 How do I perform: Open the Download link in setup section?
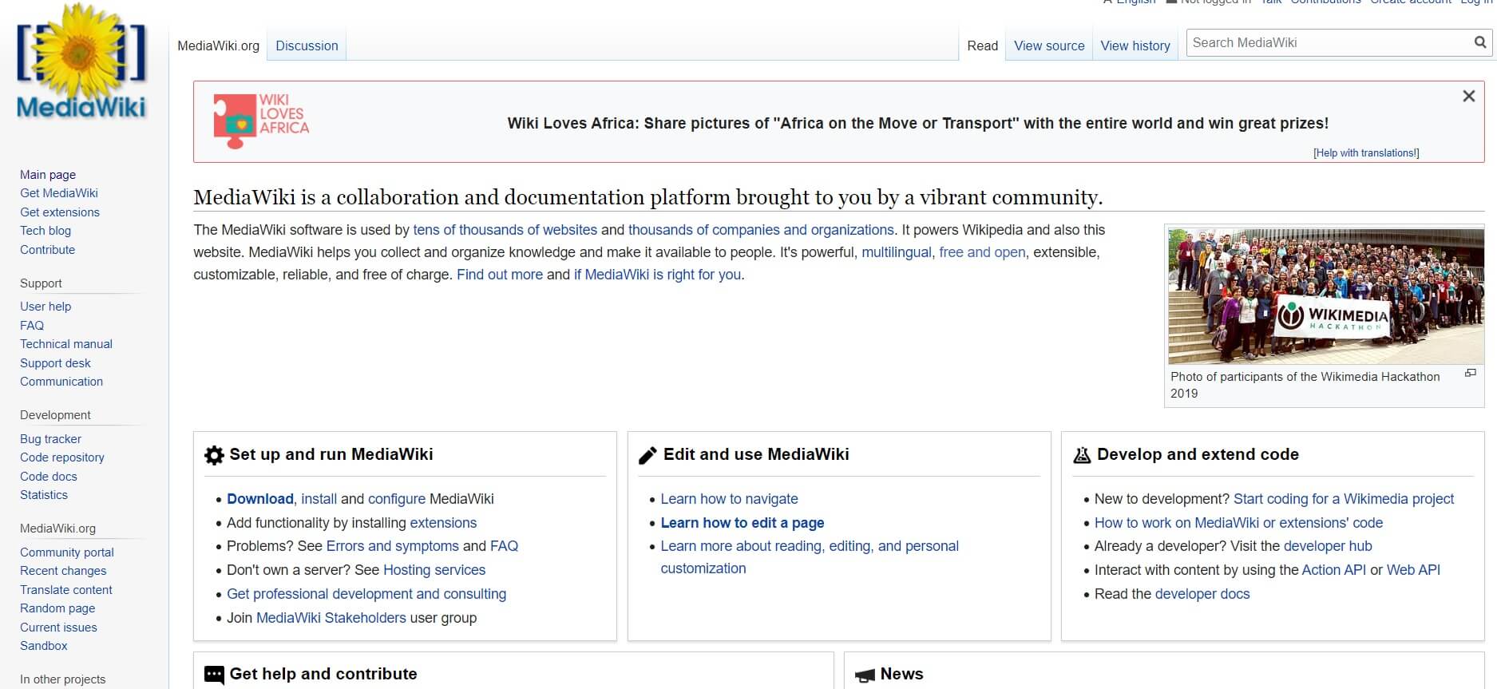click(259, 499)
